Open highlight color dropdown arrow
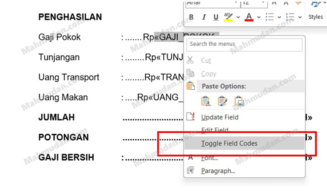This screenshot has width=327, height=191. coord(238,17)
